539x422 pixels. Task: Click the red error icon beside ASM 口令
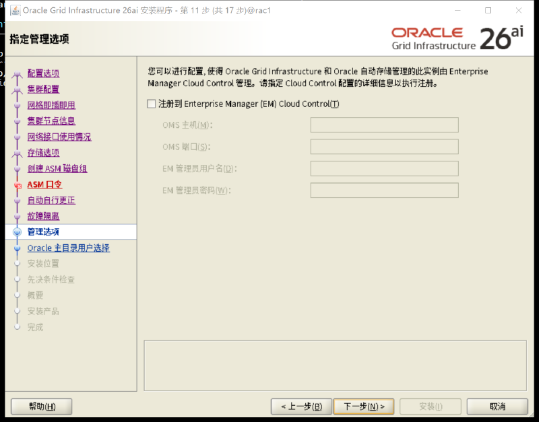click(18, 185)
